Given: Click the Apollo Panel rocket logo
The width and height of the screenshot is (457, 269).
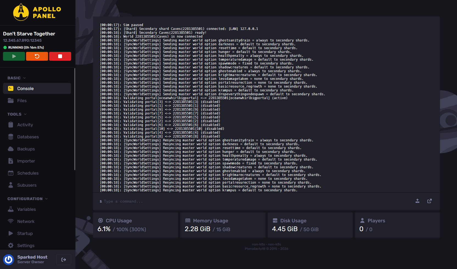Looking at the screenshot, I should coord(21,12).
